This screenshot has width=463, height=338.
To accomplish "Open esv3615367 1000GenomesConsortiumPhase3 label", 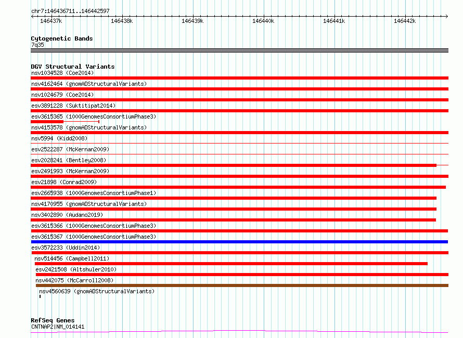I will [x=94, y=237].
